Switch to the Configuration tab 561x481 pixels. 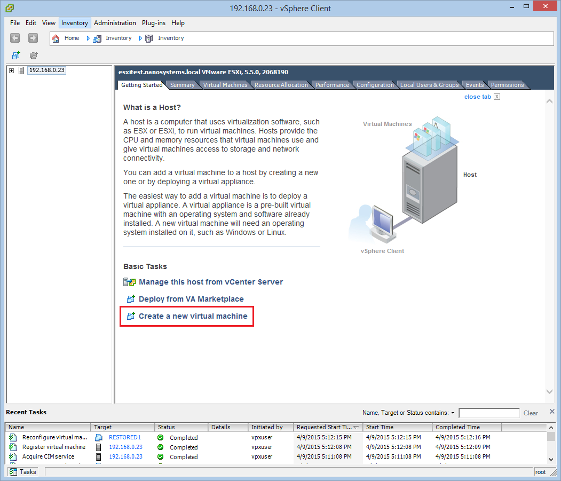pos(375,85)
